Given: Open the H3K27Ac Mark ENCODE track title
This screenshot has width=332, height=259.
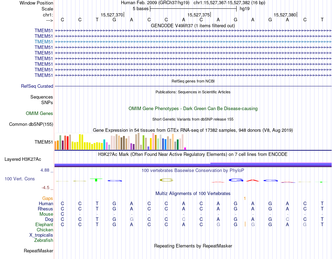Looking at the screenshot, I should click(193, 154).
